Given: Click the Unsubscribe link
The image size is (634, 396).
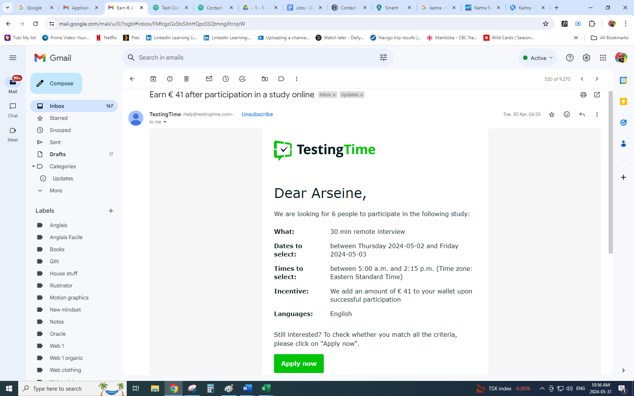Looking at the screenshot, I should (x=257, y=114).
